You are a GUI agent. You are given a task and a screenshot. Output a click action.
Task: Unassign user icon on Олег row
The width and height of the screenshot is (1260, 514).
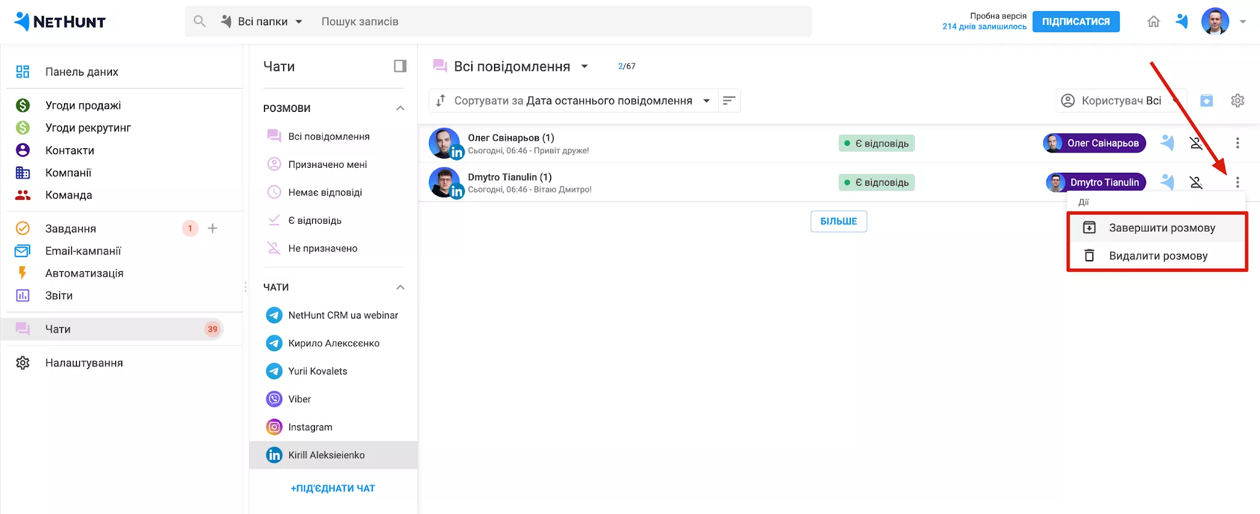pyautogui.click(x=1196, y=143)
